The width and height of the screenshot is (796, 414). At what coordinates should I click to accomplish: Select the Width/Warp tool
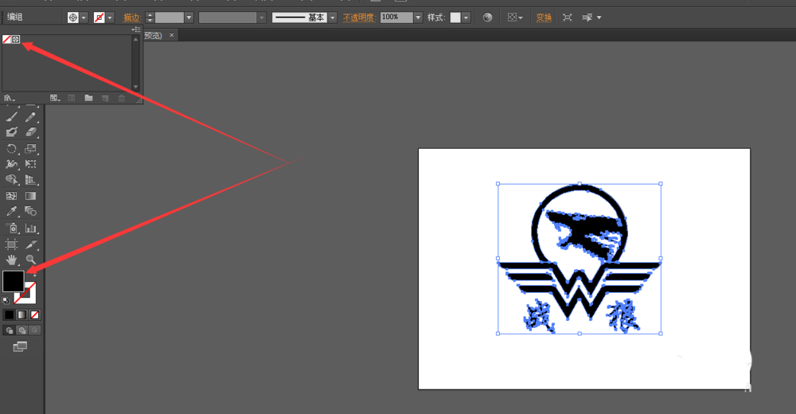12,163
